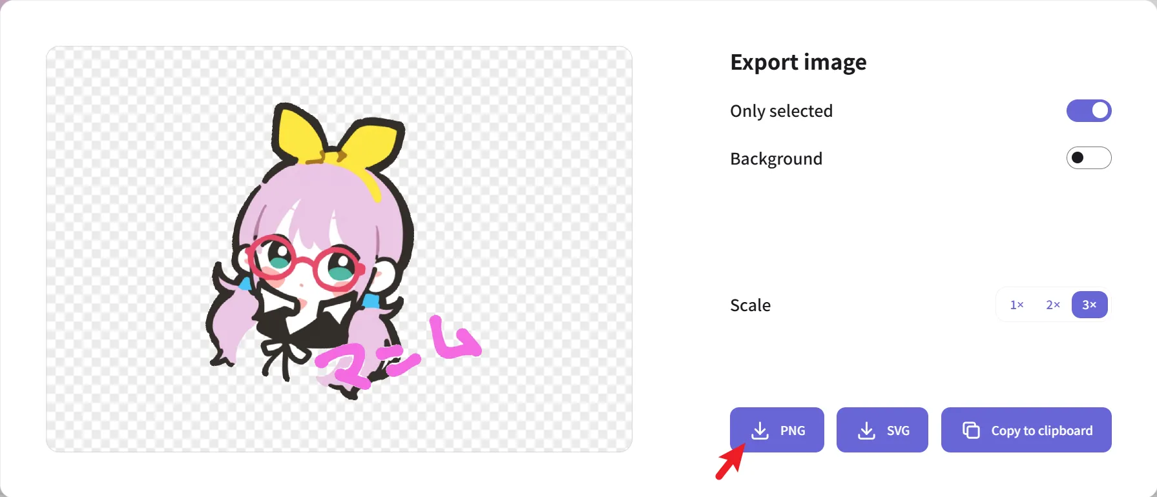Click the download arrow icon on SVG button
1157x497 pixels.
[866, 431]
